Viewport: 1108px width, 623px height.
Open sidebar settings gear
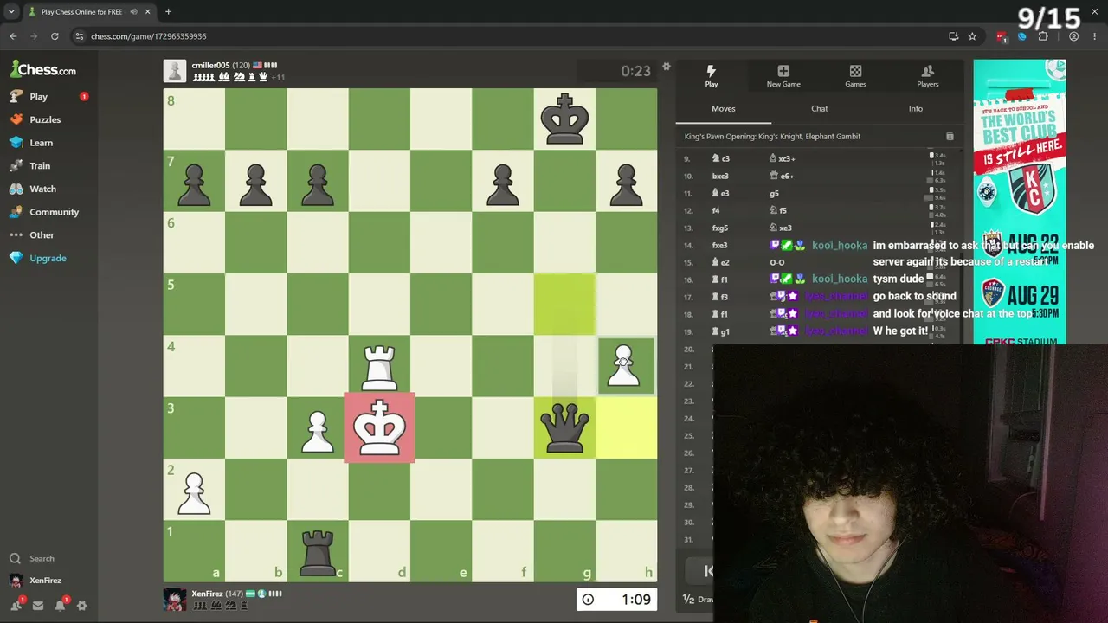[x=82, y=606]
